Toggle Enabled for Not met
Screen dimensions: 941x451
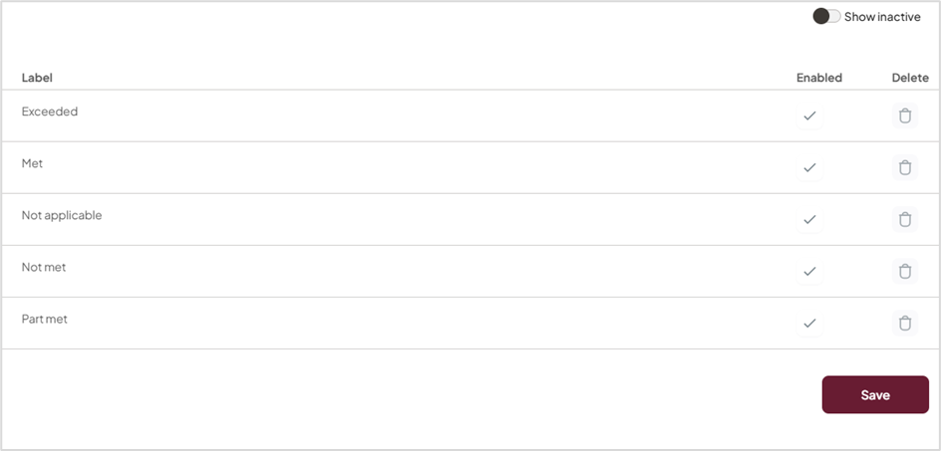[x=809, y=271]
